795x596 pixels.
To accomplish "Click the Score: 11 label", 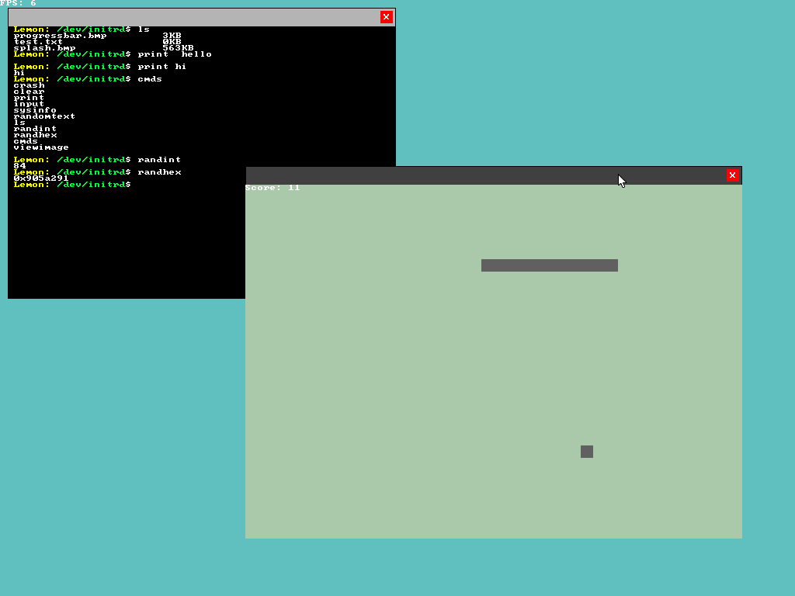I will (x=273, y=188).
